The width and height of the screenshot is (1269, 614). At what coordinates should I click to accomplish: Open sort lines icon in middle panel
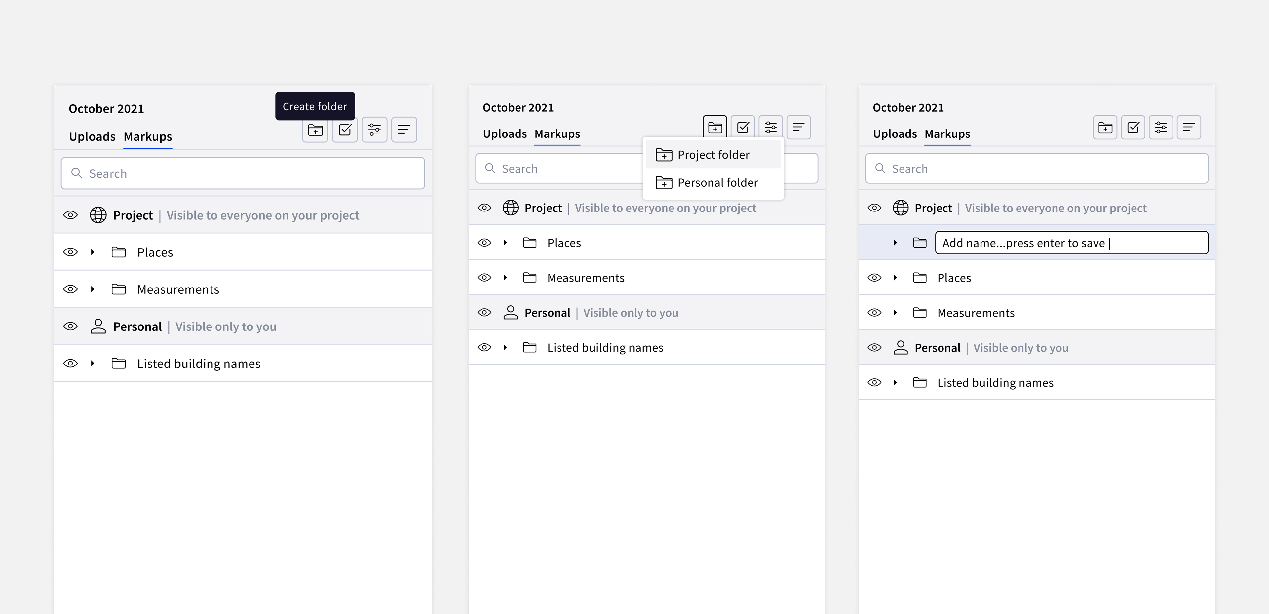coord(798,128)
